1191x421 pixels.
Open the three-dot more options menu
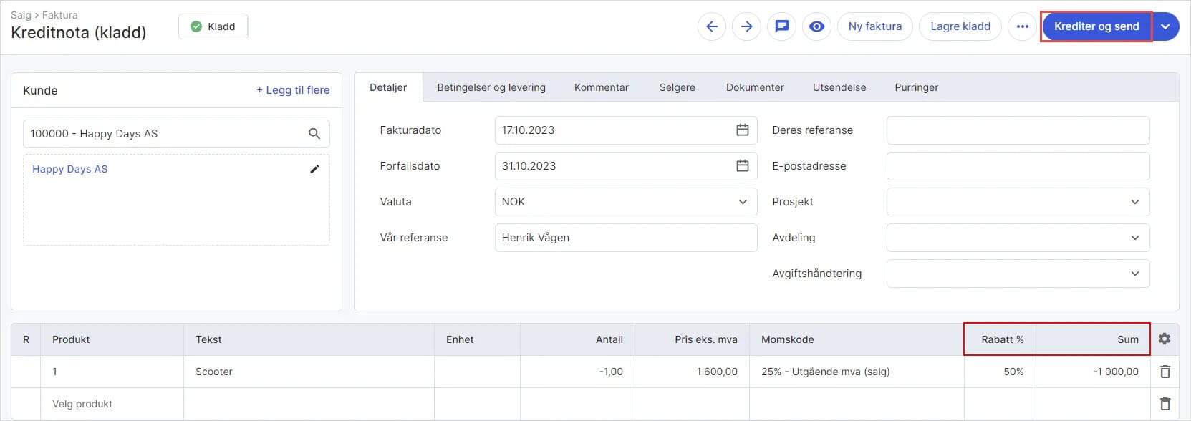click(1022, 26)
